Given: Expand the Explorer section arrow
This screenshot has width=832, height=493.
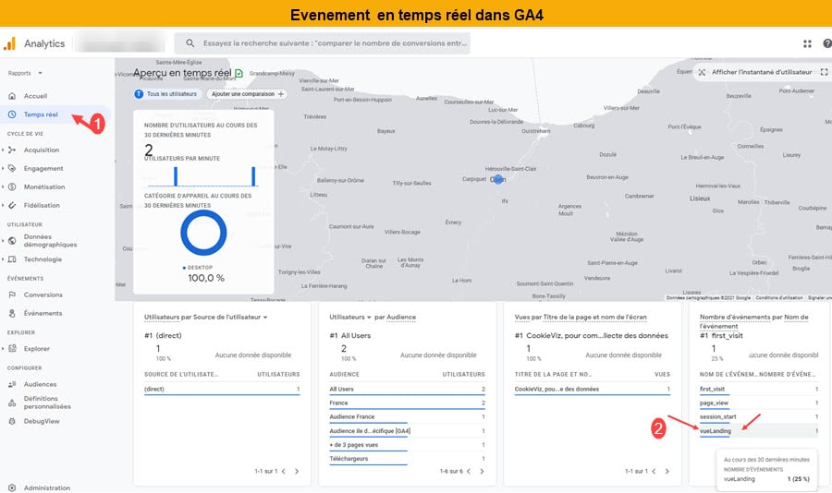Looking at the screenshot, I should click(x=3, y=348).
